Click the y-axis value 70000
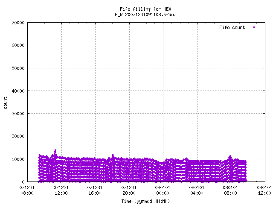 tap(18, 23)
